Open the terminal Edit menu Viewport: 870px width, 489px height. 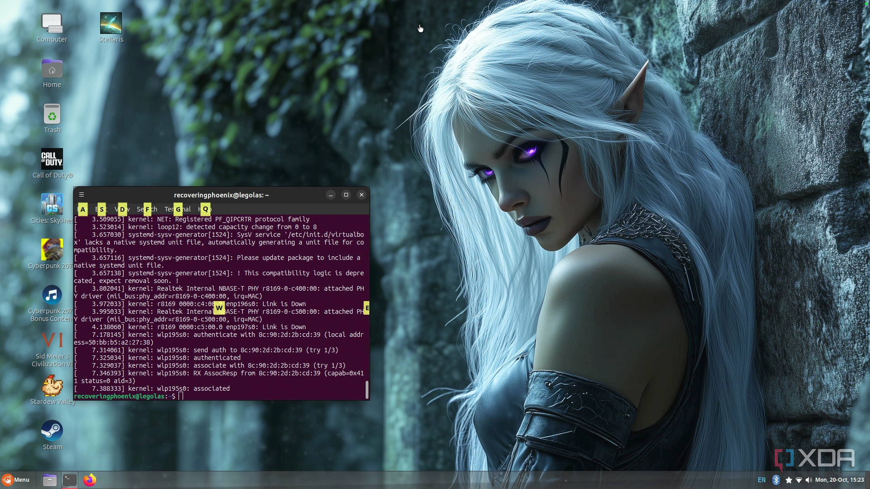[101, 209]
